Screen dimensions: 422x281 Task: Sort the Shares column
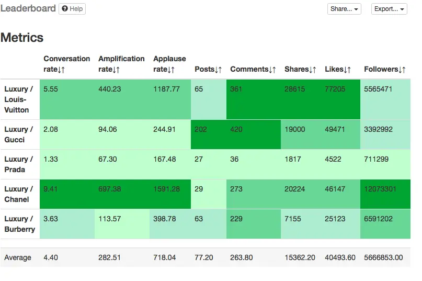(x=314, y=70)
